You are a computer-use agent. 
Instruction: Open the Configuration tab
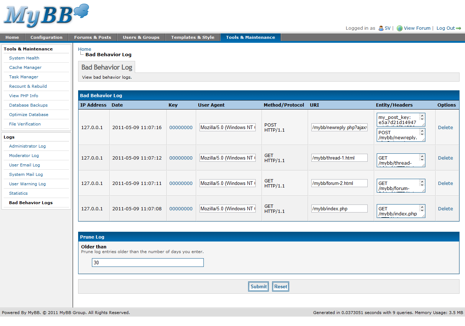pyautogui.click(x=46, y=37)
